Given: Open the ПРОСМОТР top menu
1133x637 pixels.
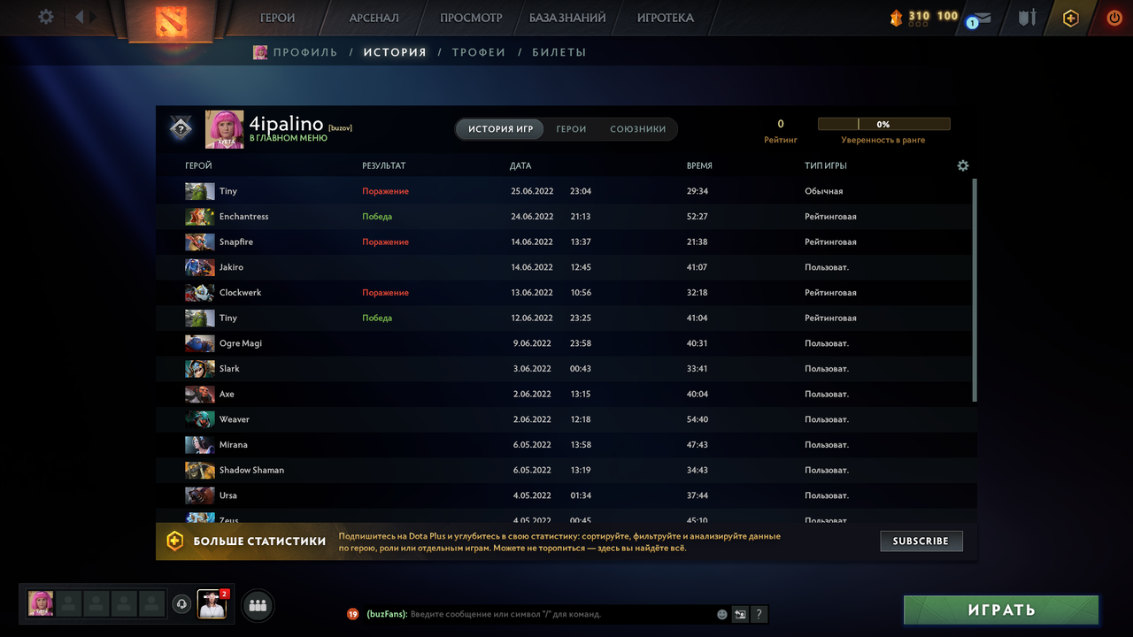Looking at the screenshot, I should pyautogui.click(x=471, y=18).
